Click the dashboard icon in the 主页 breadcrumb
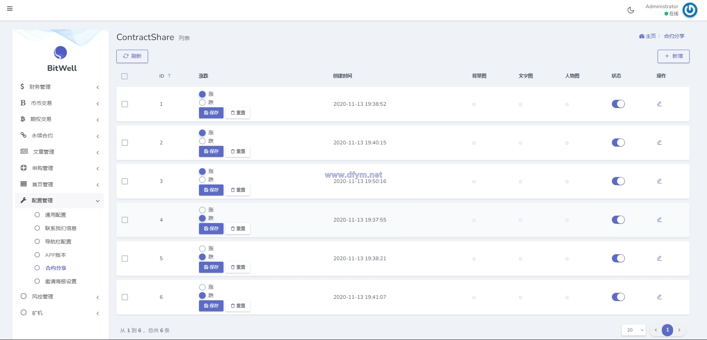The height and width of the screenshot is (340, 707). pyautogui.click(x=642, y=36)
